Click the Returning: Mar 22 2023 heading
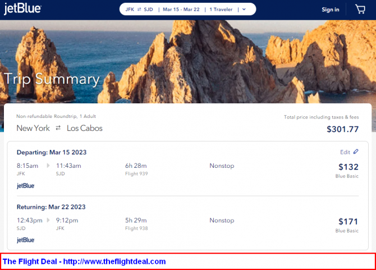Viewport: 376px width, 270px height. 51,207
